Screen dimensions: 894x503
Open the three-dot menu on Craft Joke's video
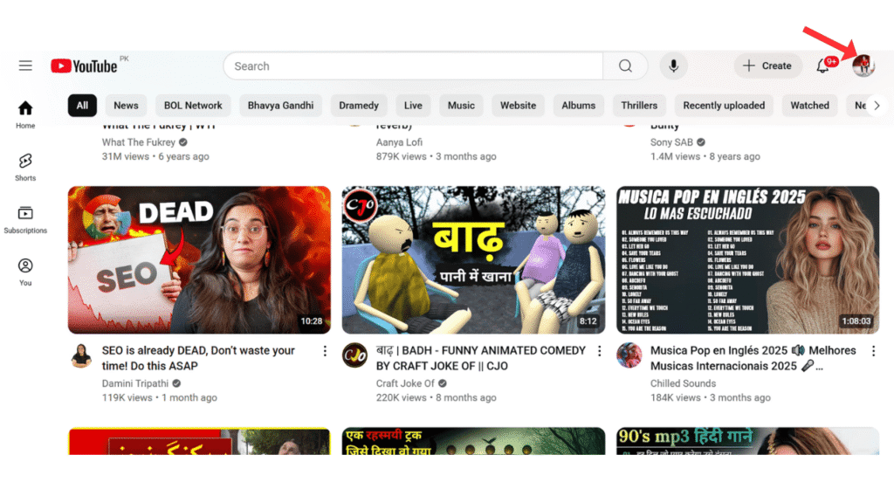coord(599,350)
